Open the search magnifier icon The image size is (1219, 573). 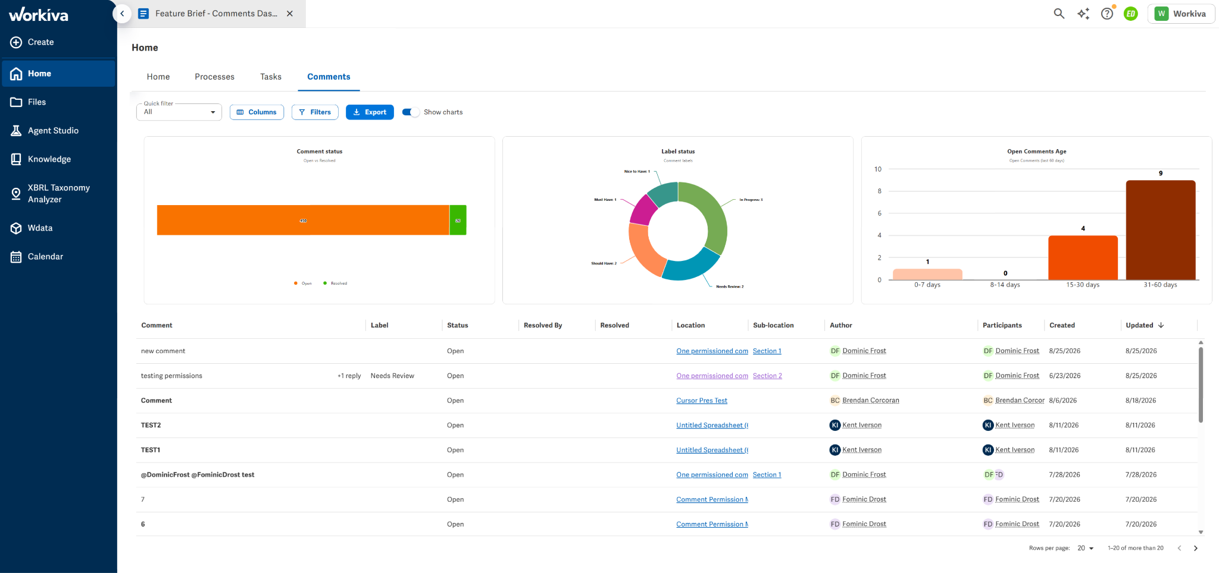point(1059,14)
